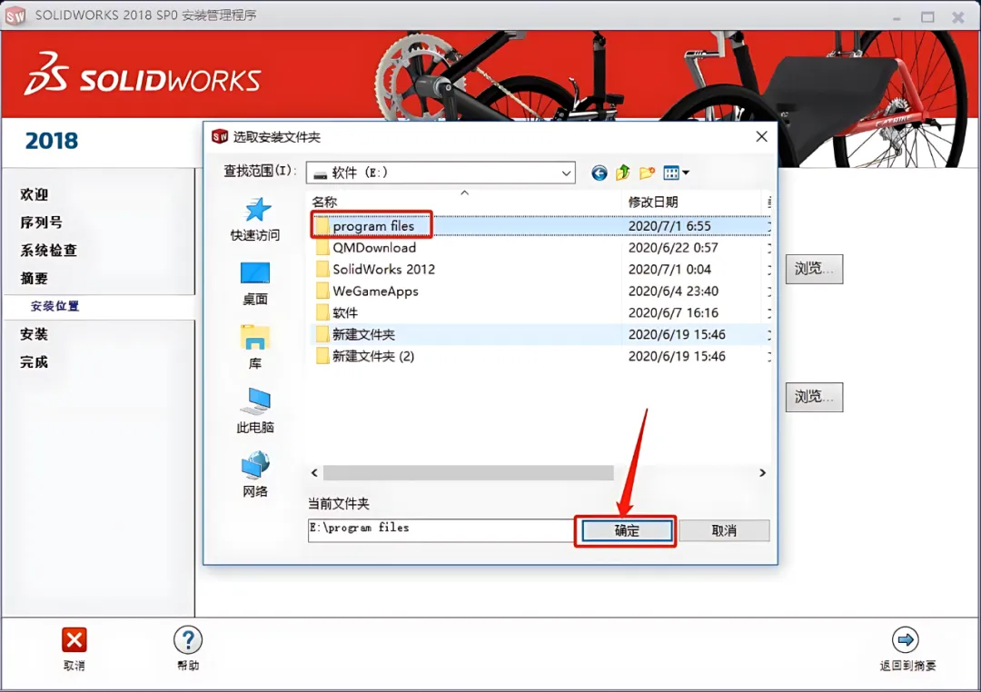Click the 当前文件夹 path input field

(x=441, y=530)
